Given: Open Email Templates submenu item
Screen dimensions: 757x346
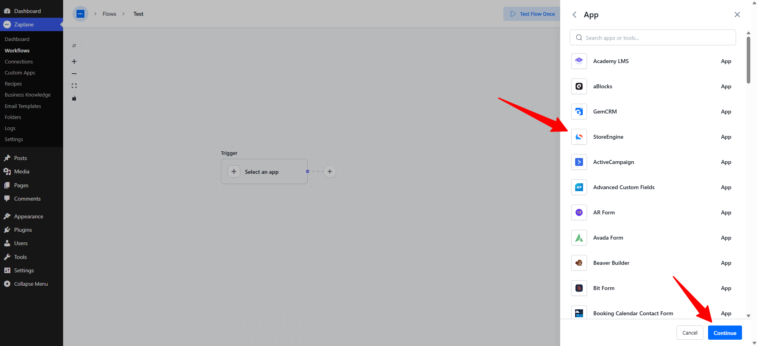Looking at the screenshot, I should (x=23, y=106).
